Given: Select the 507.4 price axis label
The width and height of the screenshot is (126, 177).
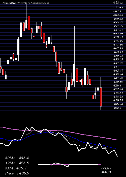Looking at the screenshot, I should (x=117, y=11).
